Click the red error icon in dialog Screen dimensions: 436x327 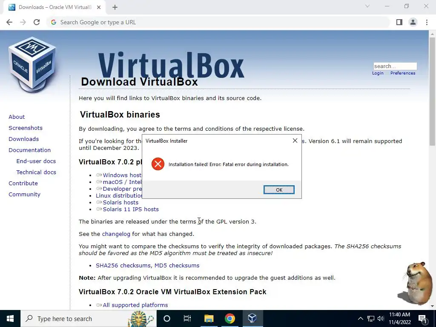click(x=158, y=164)
